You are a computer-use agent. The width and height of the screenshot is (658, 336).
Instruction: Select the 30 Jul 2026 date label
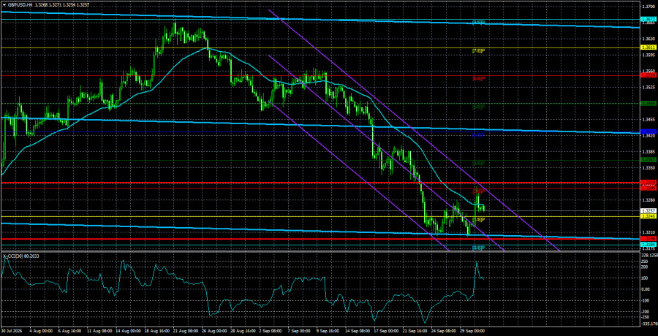click(x=12, y=331)
